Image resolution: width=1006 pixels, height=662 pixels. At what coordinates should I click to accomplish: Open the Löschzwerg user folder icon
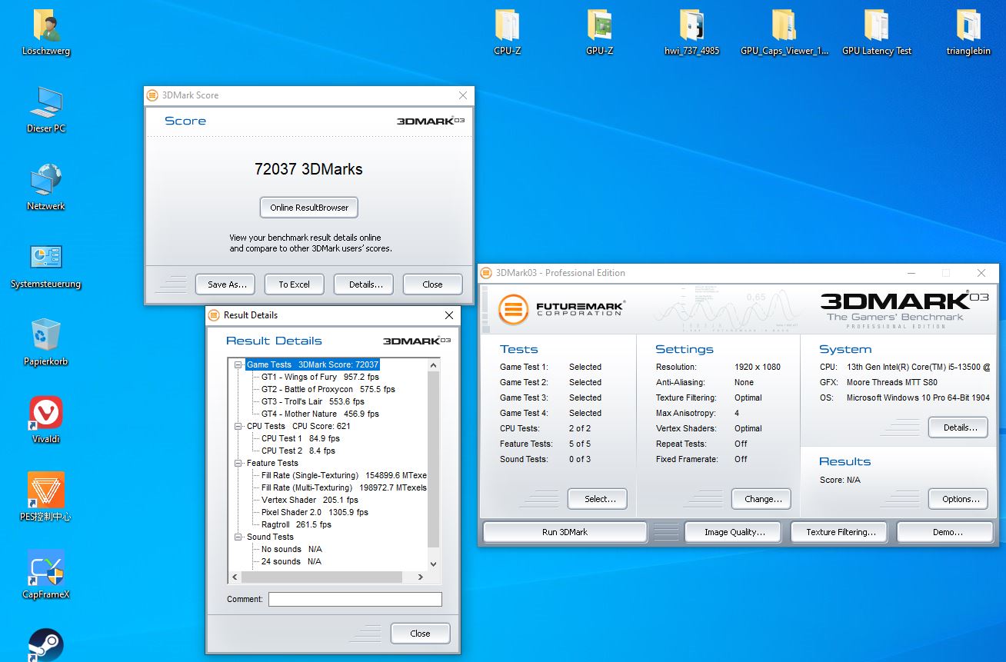[x=46, y=33]
